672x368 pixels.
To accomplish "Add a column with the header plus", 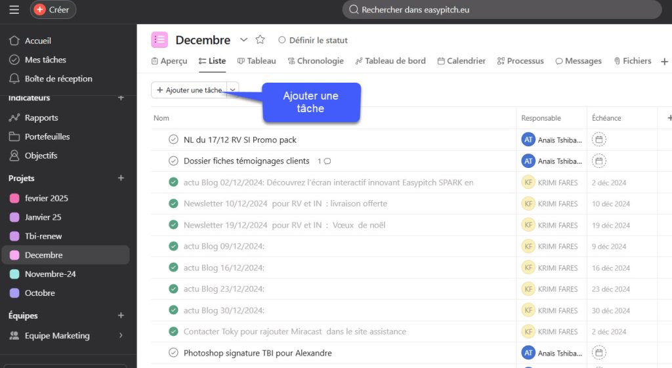I will (669, 118).
